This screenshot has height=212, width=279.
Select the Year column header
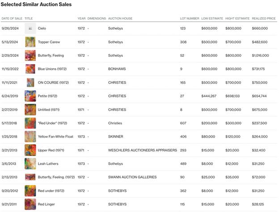(x=81, y=19)
